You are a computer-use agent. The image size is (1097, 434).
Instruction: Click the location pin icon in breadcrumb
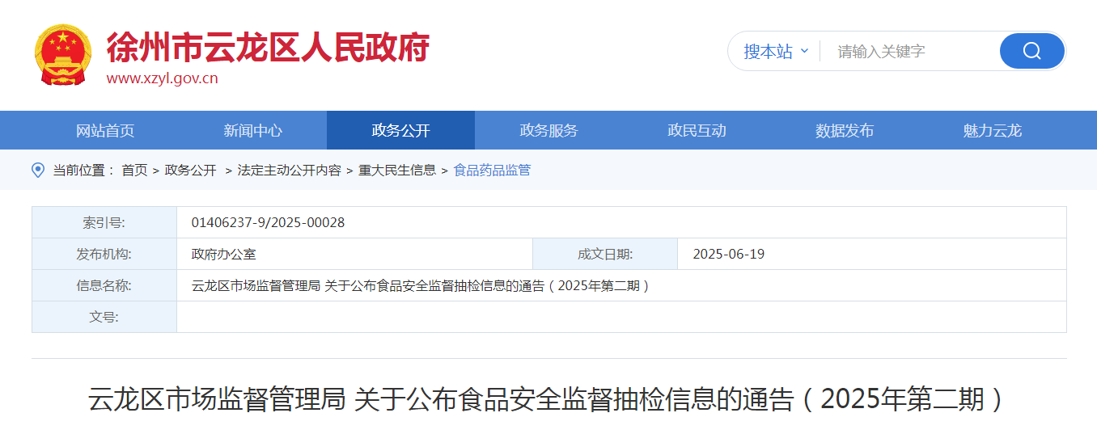(x=37, y=170)
